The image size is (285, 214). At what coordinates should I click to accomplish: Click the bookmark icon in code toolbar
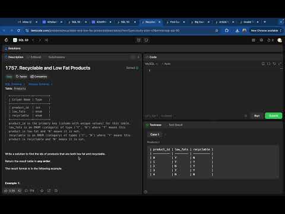click(x=263, y=64)
